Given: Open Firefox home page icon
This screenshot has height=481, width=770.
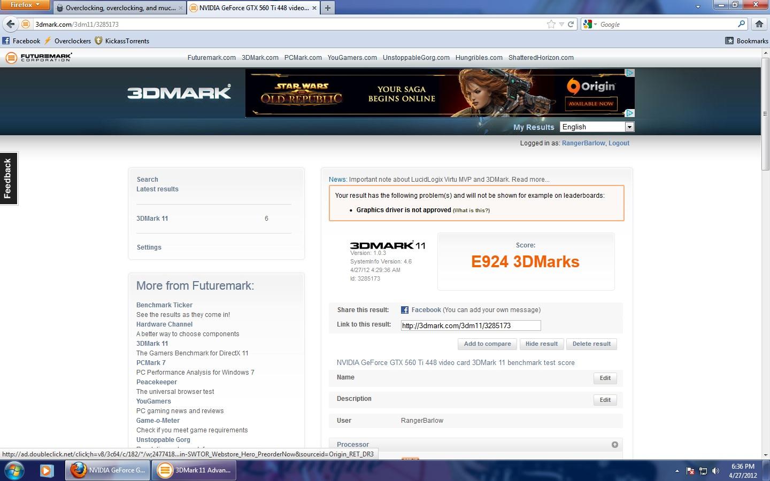Looking at the screenshot, I should [x=759, y=24].
